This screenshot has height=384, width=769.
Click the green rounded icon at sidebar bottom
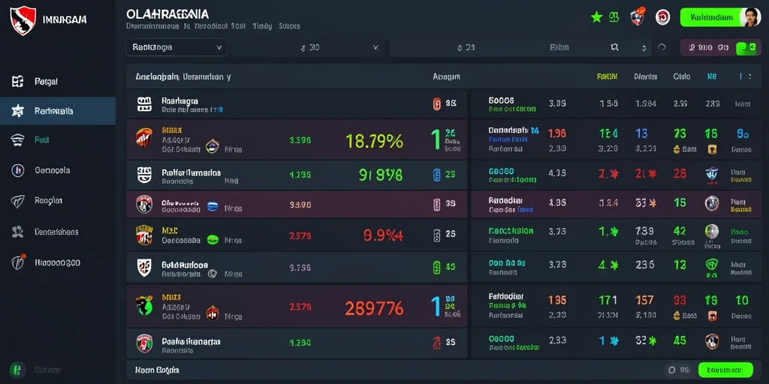[18, 369]
